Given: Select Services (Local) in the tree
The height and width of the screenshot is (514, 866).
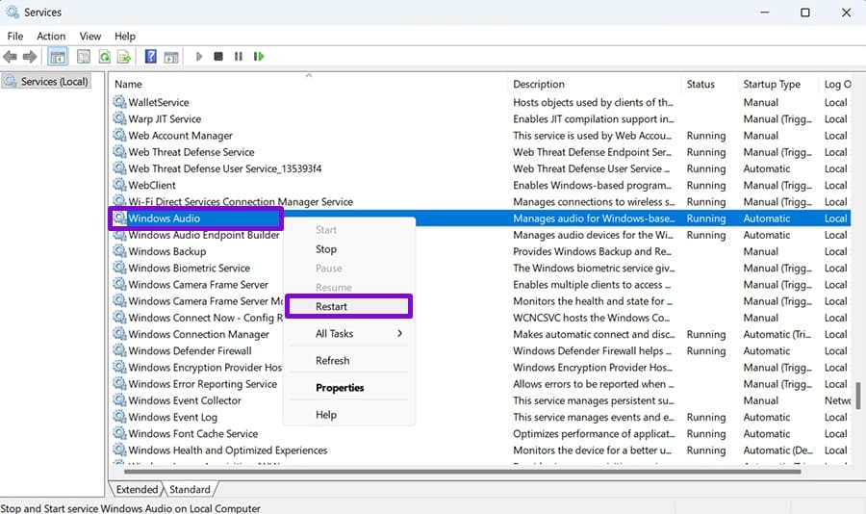Looking at the screenshot, I should tap(46, 81).
